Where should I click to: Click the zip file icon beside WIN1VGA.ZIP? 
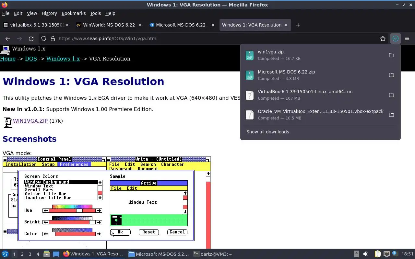(8, 122)
